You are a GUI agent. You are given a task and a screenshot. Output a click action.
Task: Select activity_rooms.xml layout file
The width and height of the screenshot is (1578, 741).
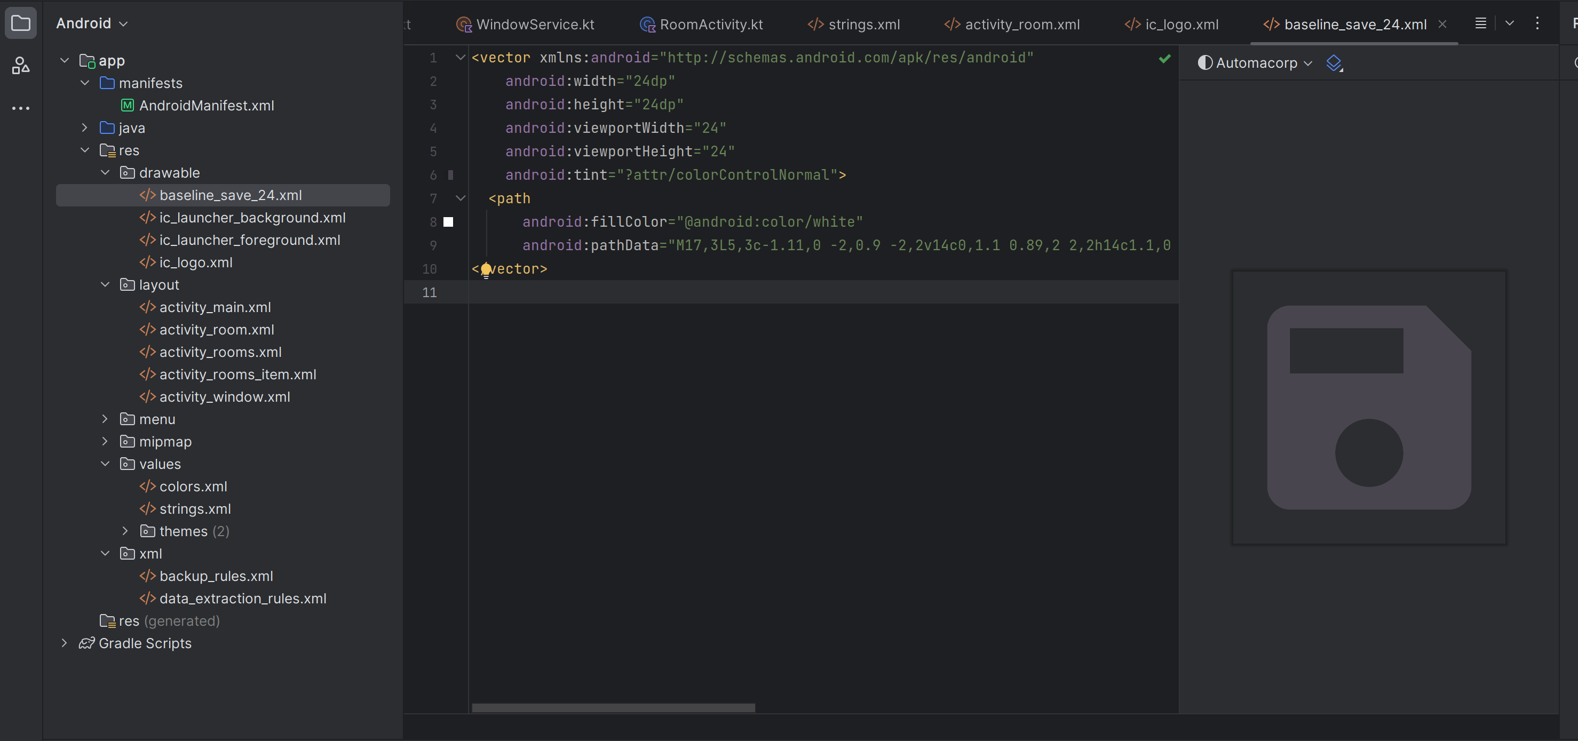point(211,352)
